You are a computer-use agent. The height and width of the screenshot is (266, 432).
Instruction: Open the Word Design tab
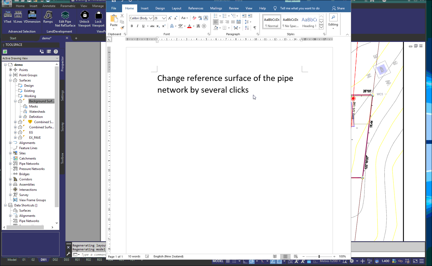160,8
